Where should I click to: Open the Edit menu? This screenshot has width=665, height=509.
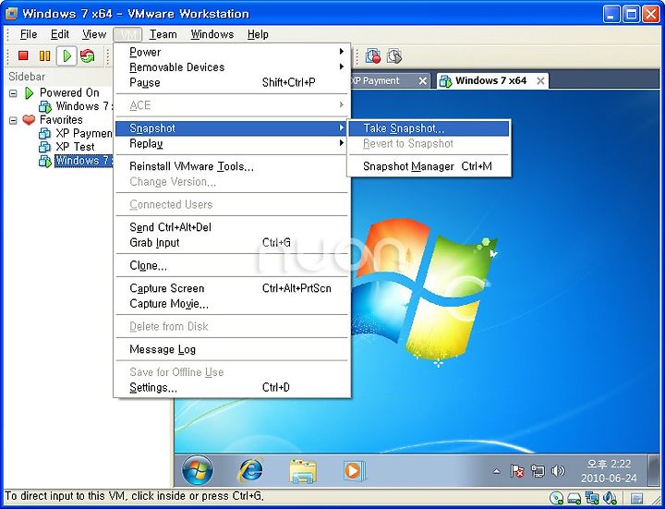click(60, 34)
